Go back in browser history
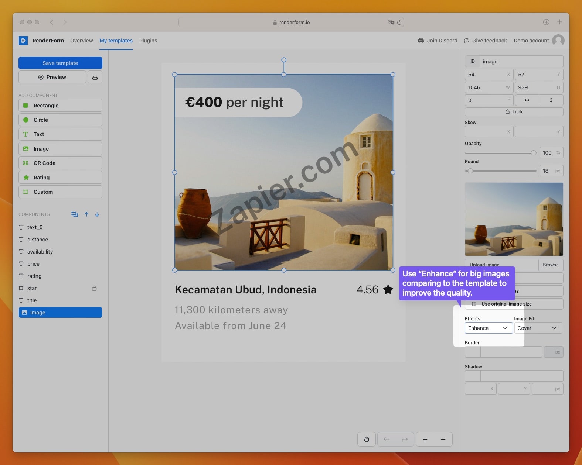Screen dimensions: 582x465 52,22
